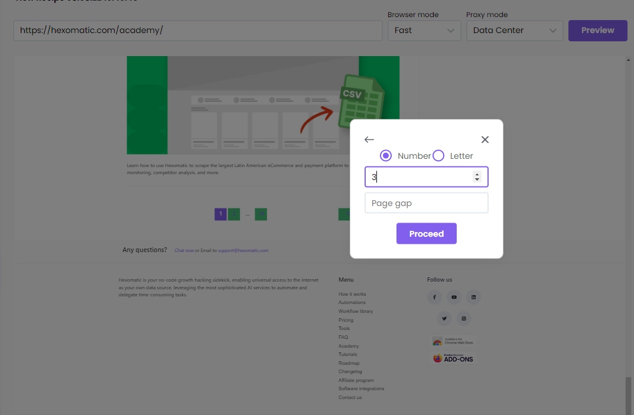Go to the Pricing menu link
Viewport: 634px width, 415px height.
[346, 319]
